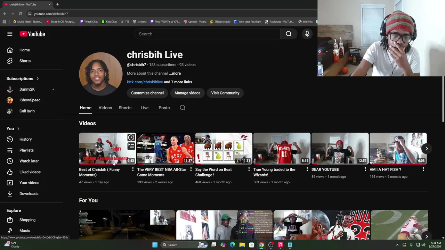Screen dimensions: 445x250
Task: Switch to the Live channel tab
Action: pos(144,108)
